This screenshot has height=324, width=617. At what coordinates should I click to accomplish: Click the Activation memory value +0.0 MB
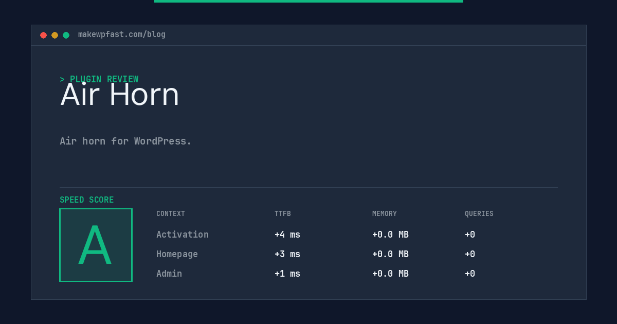[x=390, y=235]
